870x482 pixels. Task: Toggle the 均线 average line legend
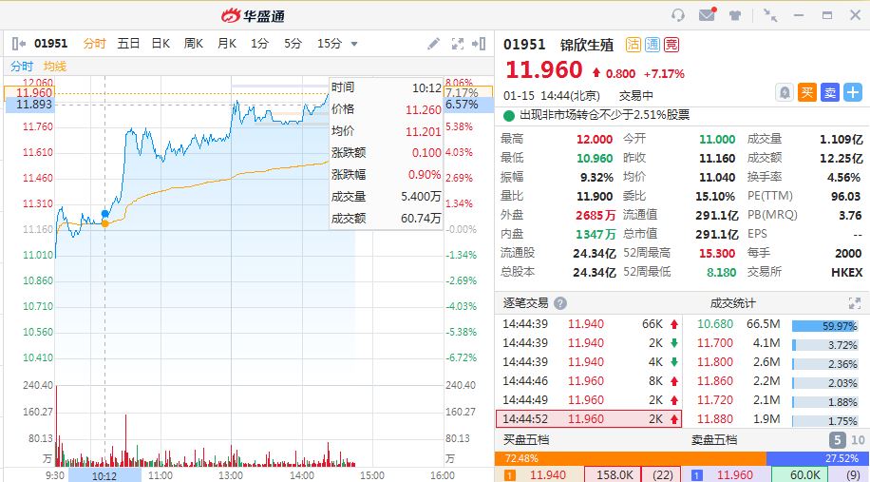[55, 67]
